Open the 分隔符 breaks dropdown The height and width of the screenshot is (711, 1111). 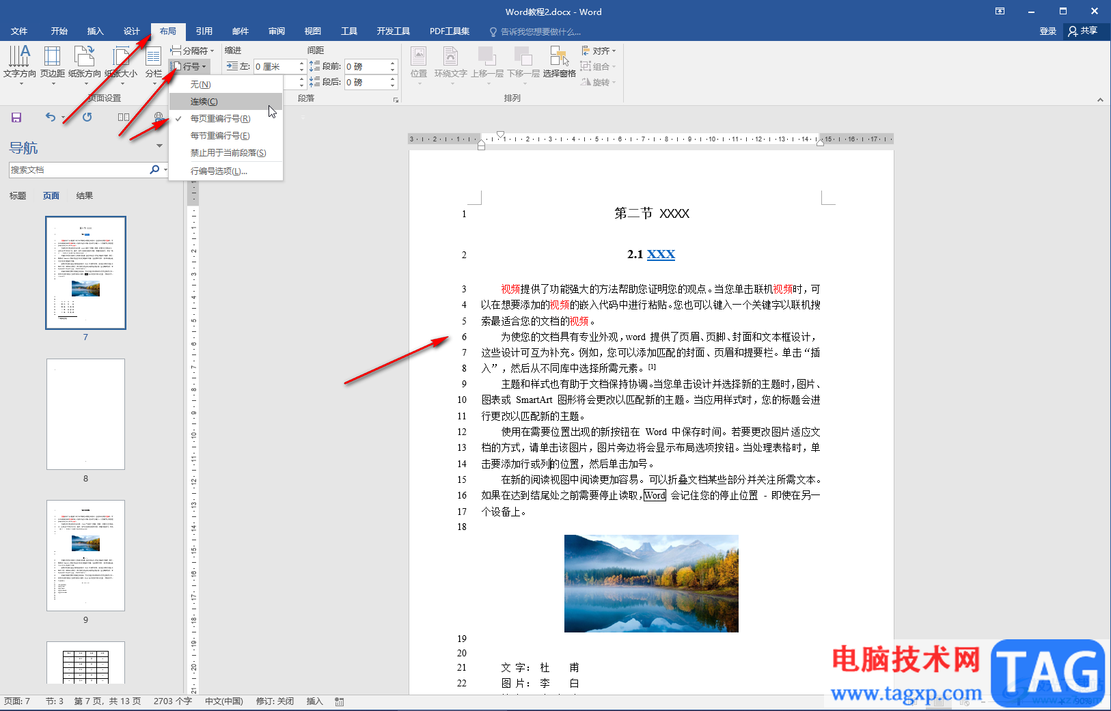pos(192,51)
